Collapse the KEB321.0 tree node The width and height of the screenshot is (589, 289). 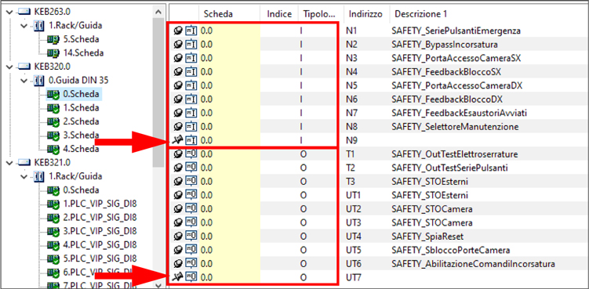9,163
